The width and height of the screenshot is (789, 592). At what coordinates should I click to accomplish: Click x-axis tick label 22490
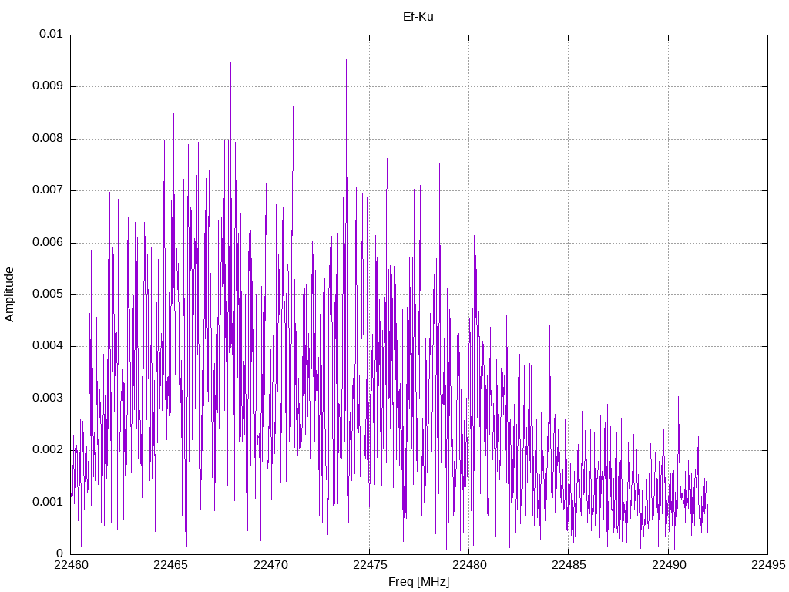669,565
